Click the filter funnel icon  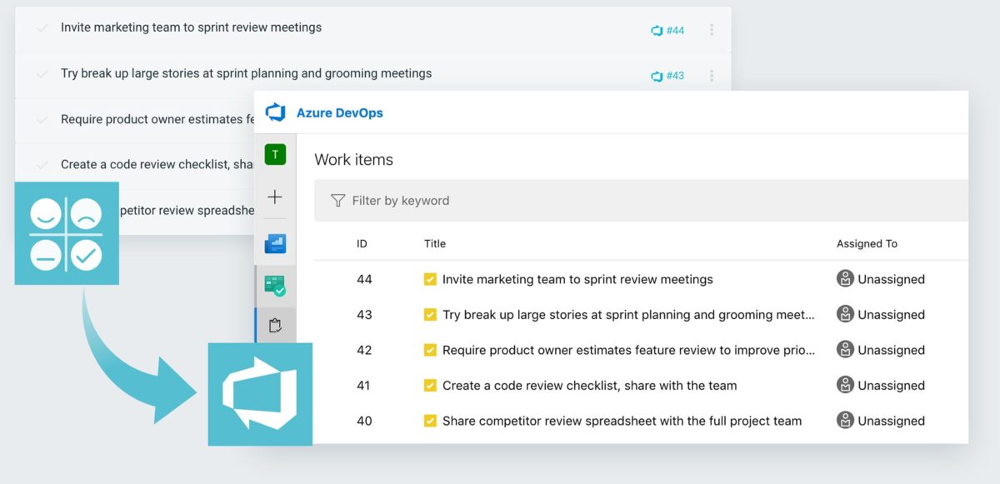(337, 200)
